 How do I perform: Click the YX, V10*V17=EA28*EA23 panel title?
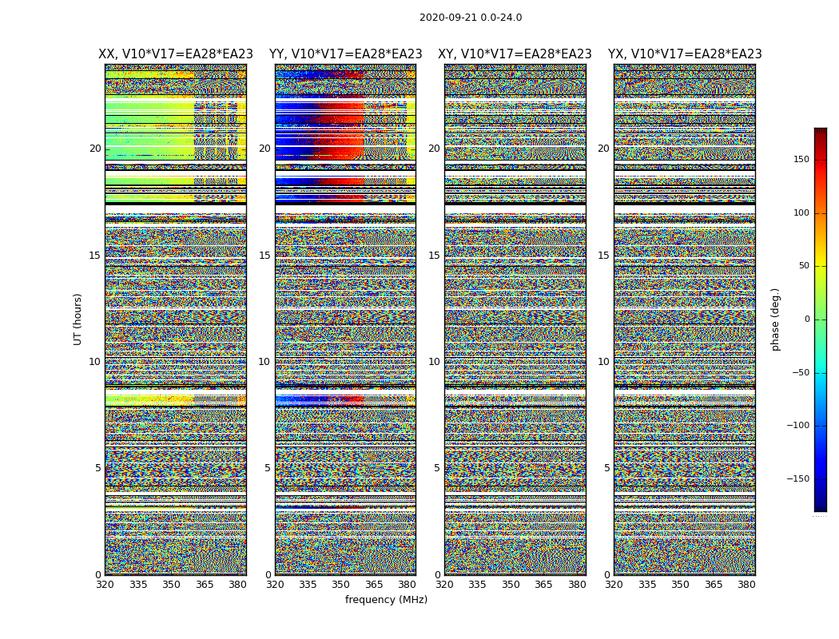685,54
